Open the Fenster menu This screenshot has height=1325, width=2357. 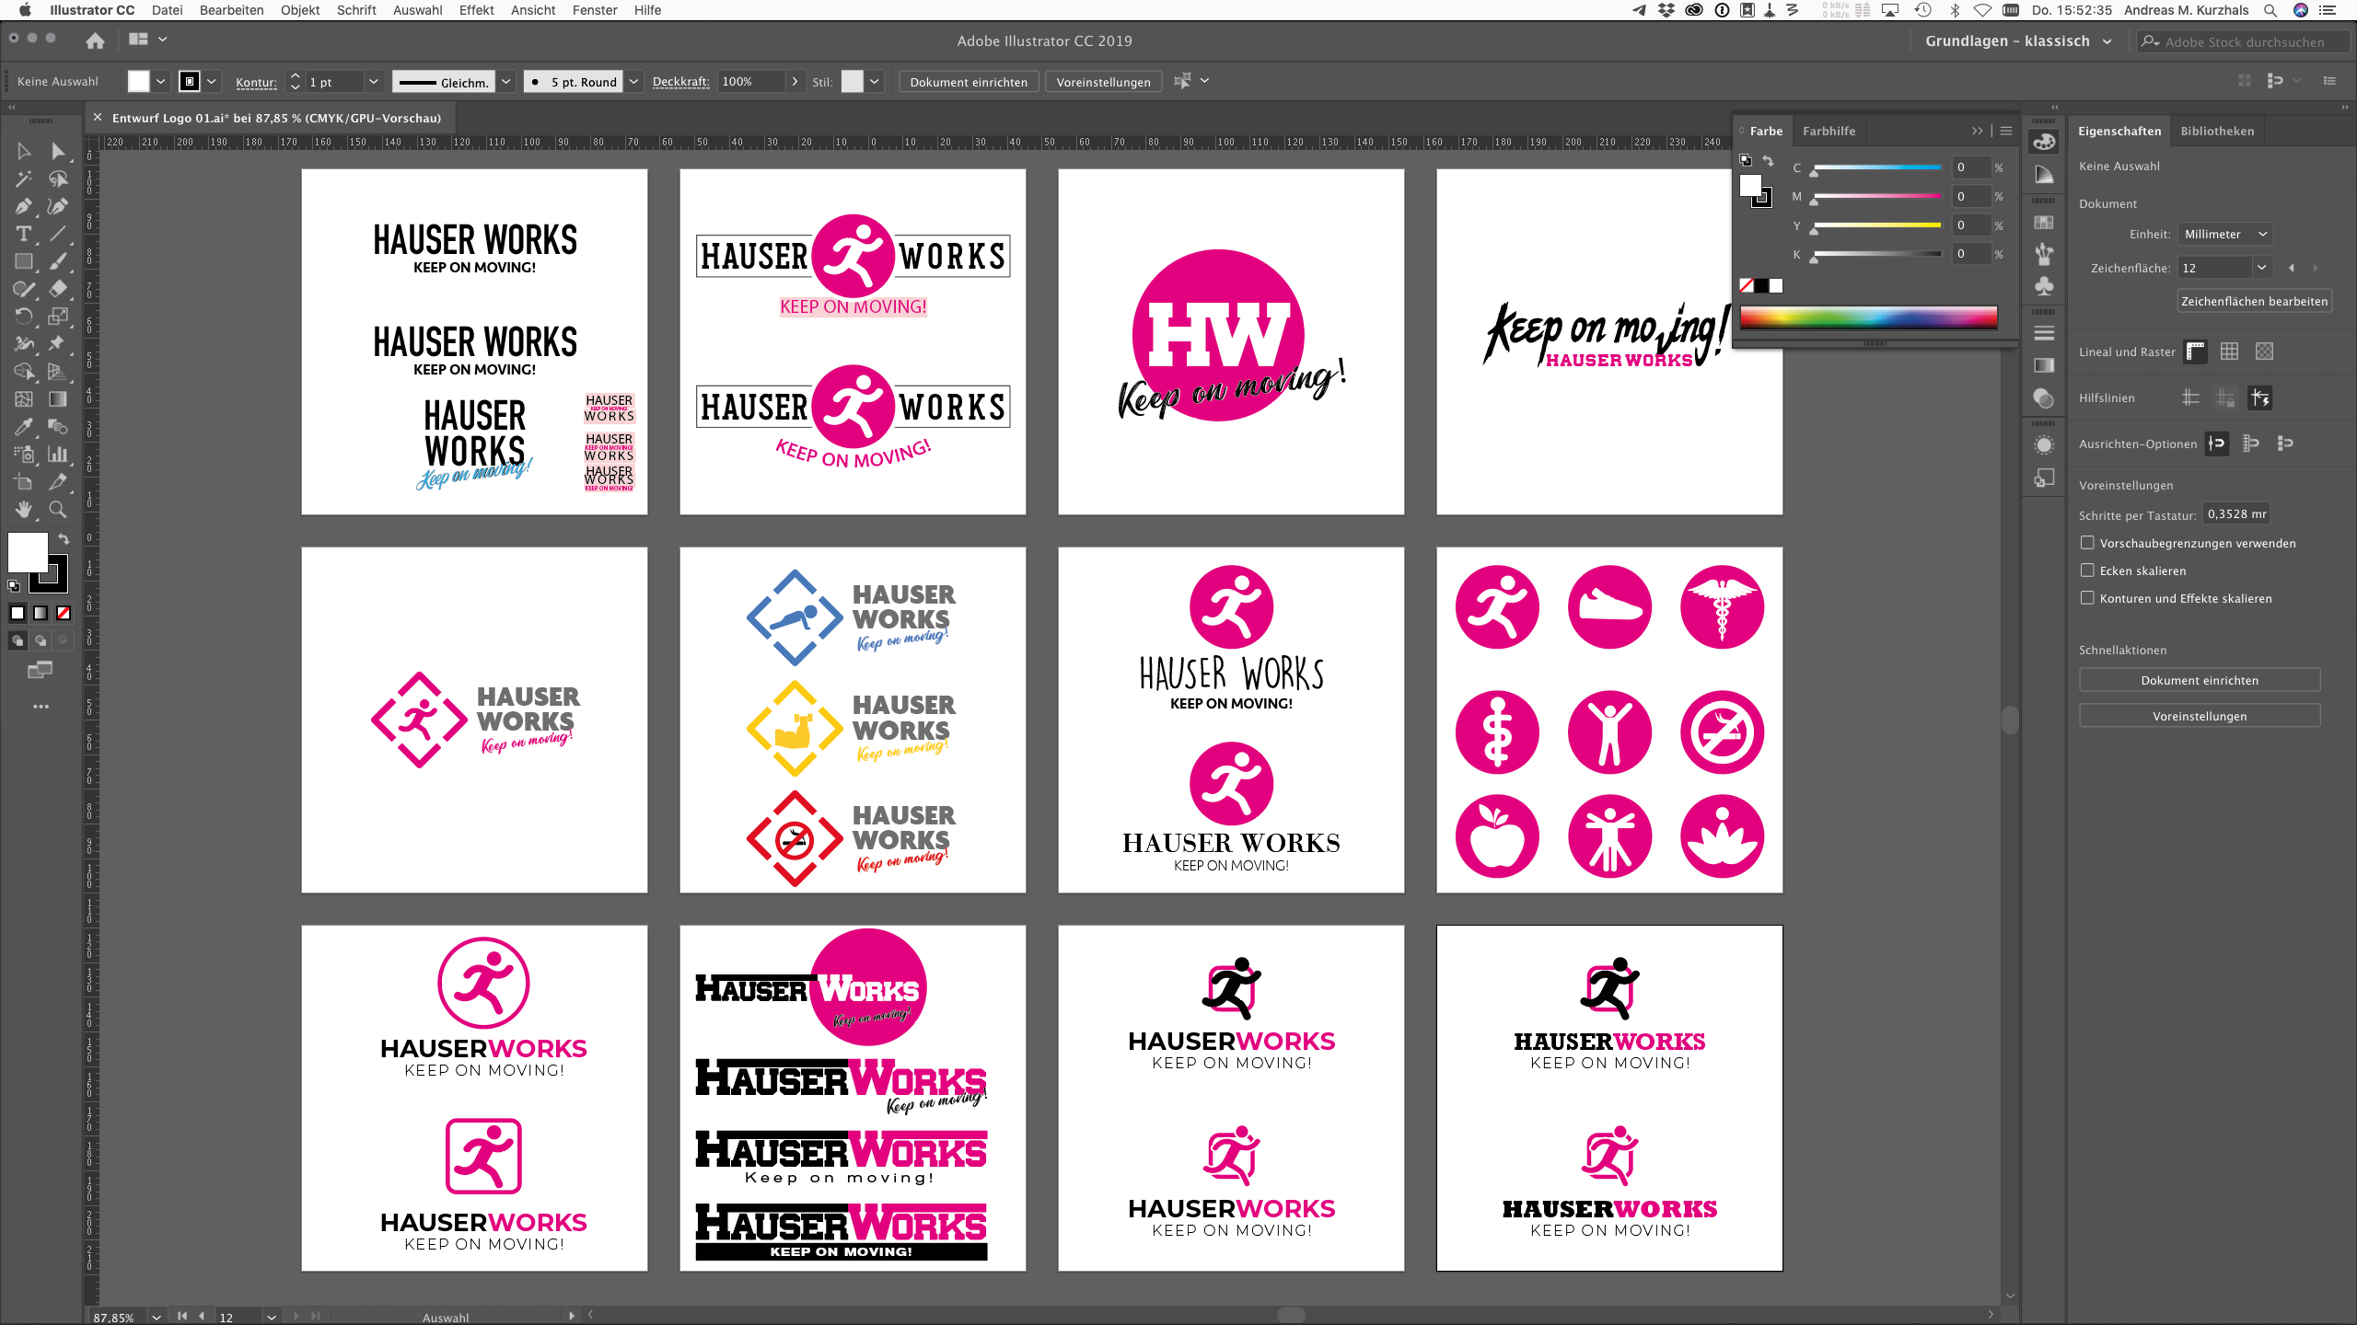coord(595,10)
